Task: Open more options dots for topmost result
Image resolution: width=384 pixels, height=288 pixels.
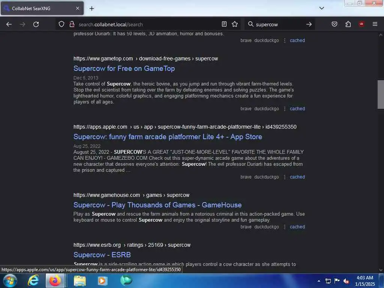Action: coord(285,40)
